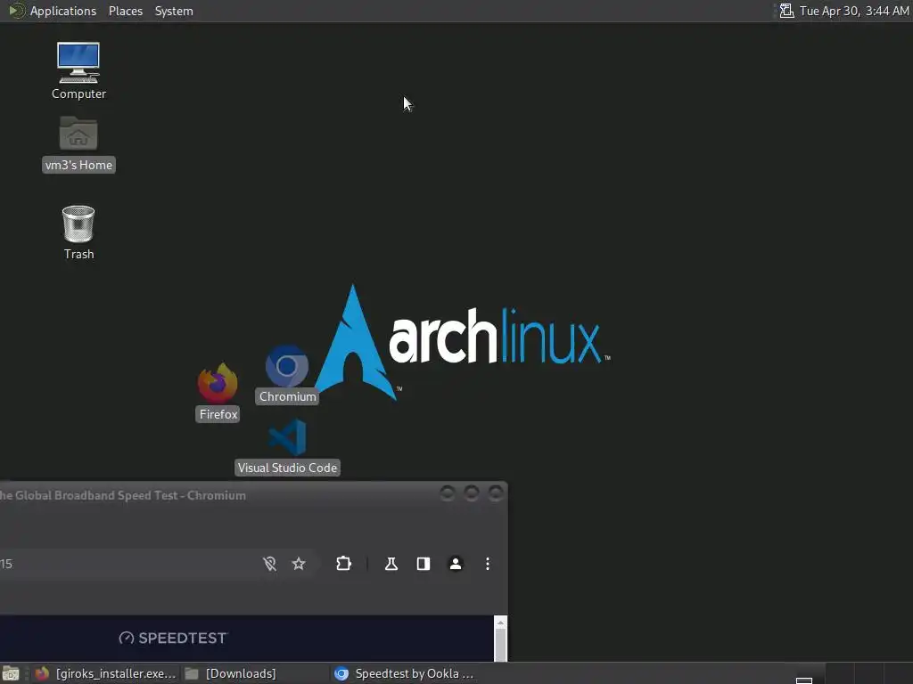913x684 pixels.
Task: Switch to giroks_installer.exe taskbar window
Action: click(105, 673)
